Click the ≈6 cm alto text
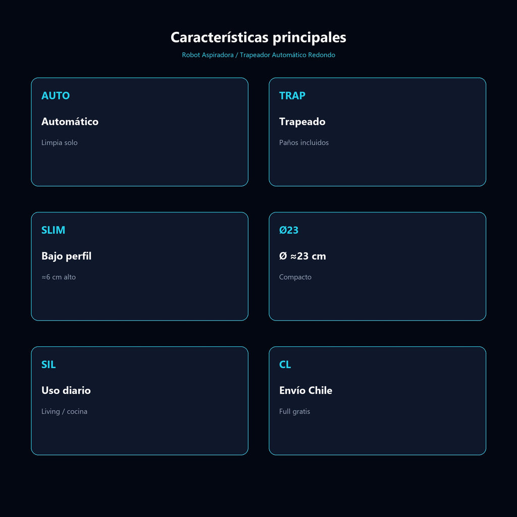 pos(59,277)
